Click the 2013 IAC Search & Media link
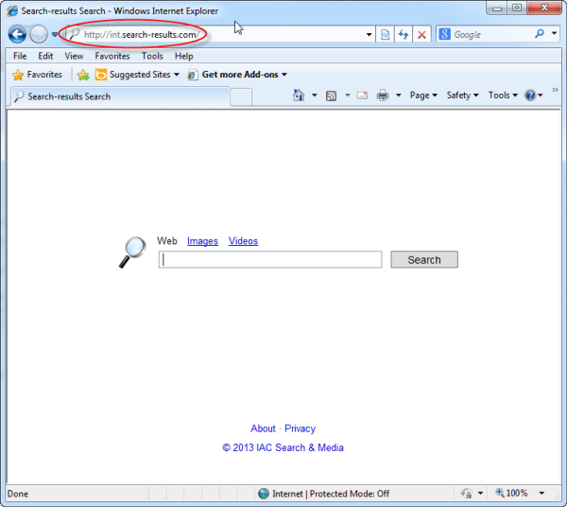 coord(283,447)
